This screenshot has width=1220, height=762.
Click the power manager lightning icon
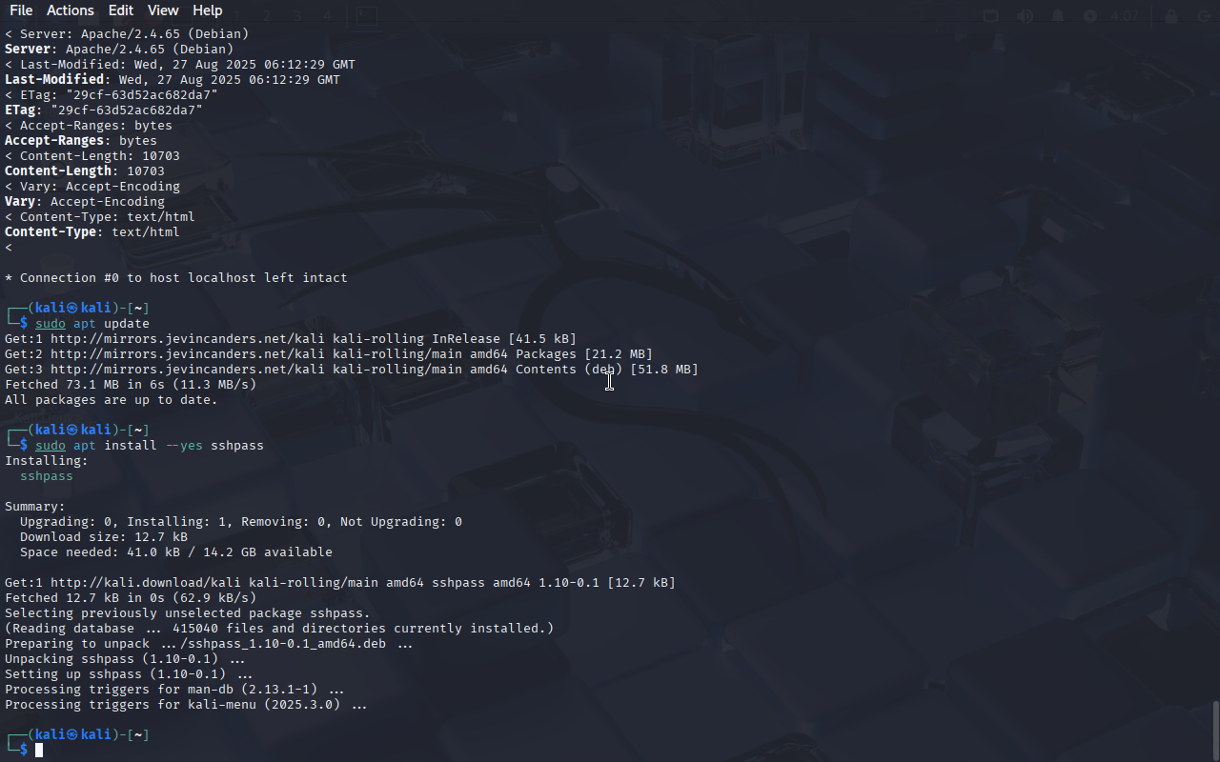(1090, 16)
